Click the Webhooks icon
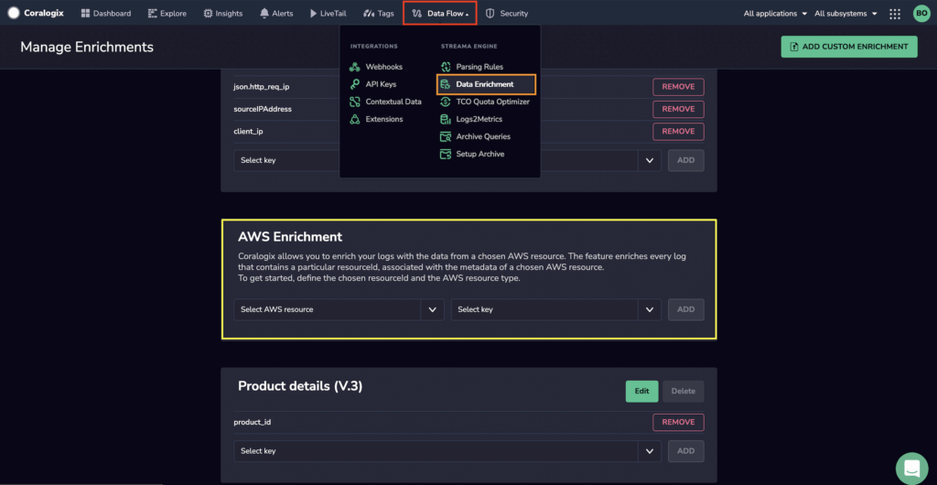This screenshot has width=937, height=485. click(354, 67)
